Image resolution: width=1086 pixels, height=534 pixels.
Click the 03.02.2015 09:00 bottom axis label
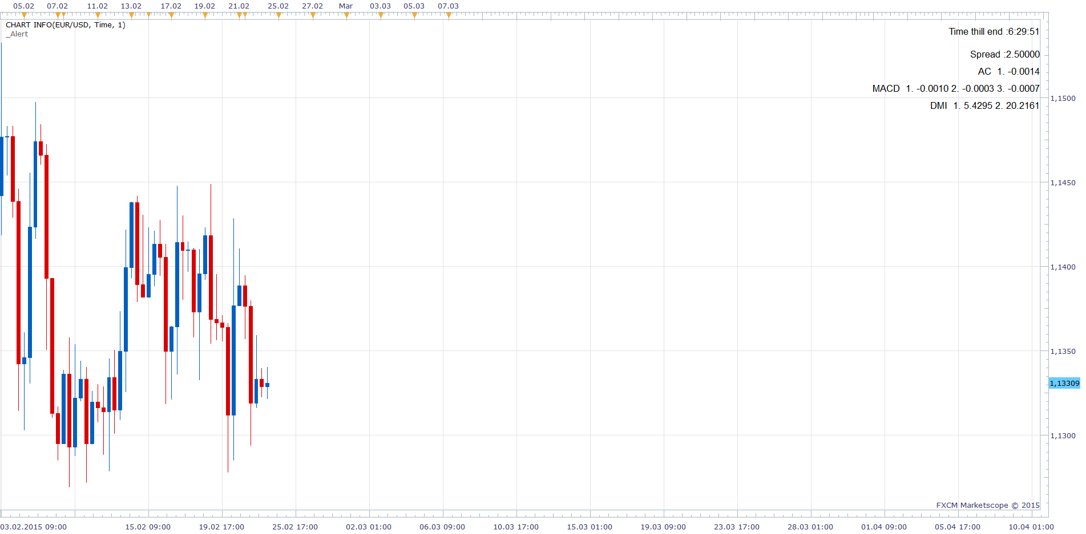(x=34, y=527)
